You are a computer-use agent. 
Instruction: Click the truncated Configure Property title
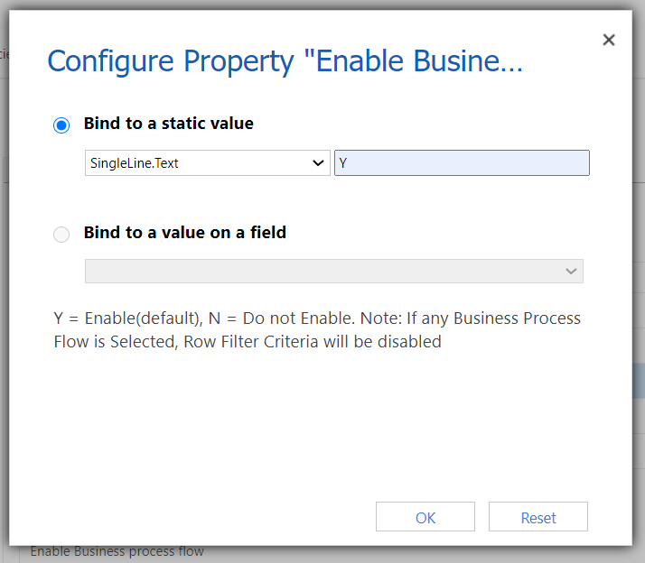[x=285, y=61]
